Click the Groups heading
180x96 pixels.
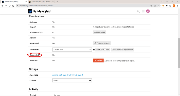pos(33,69)
